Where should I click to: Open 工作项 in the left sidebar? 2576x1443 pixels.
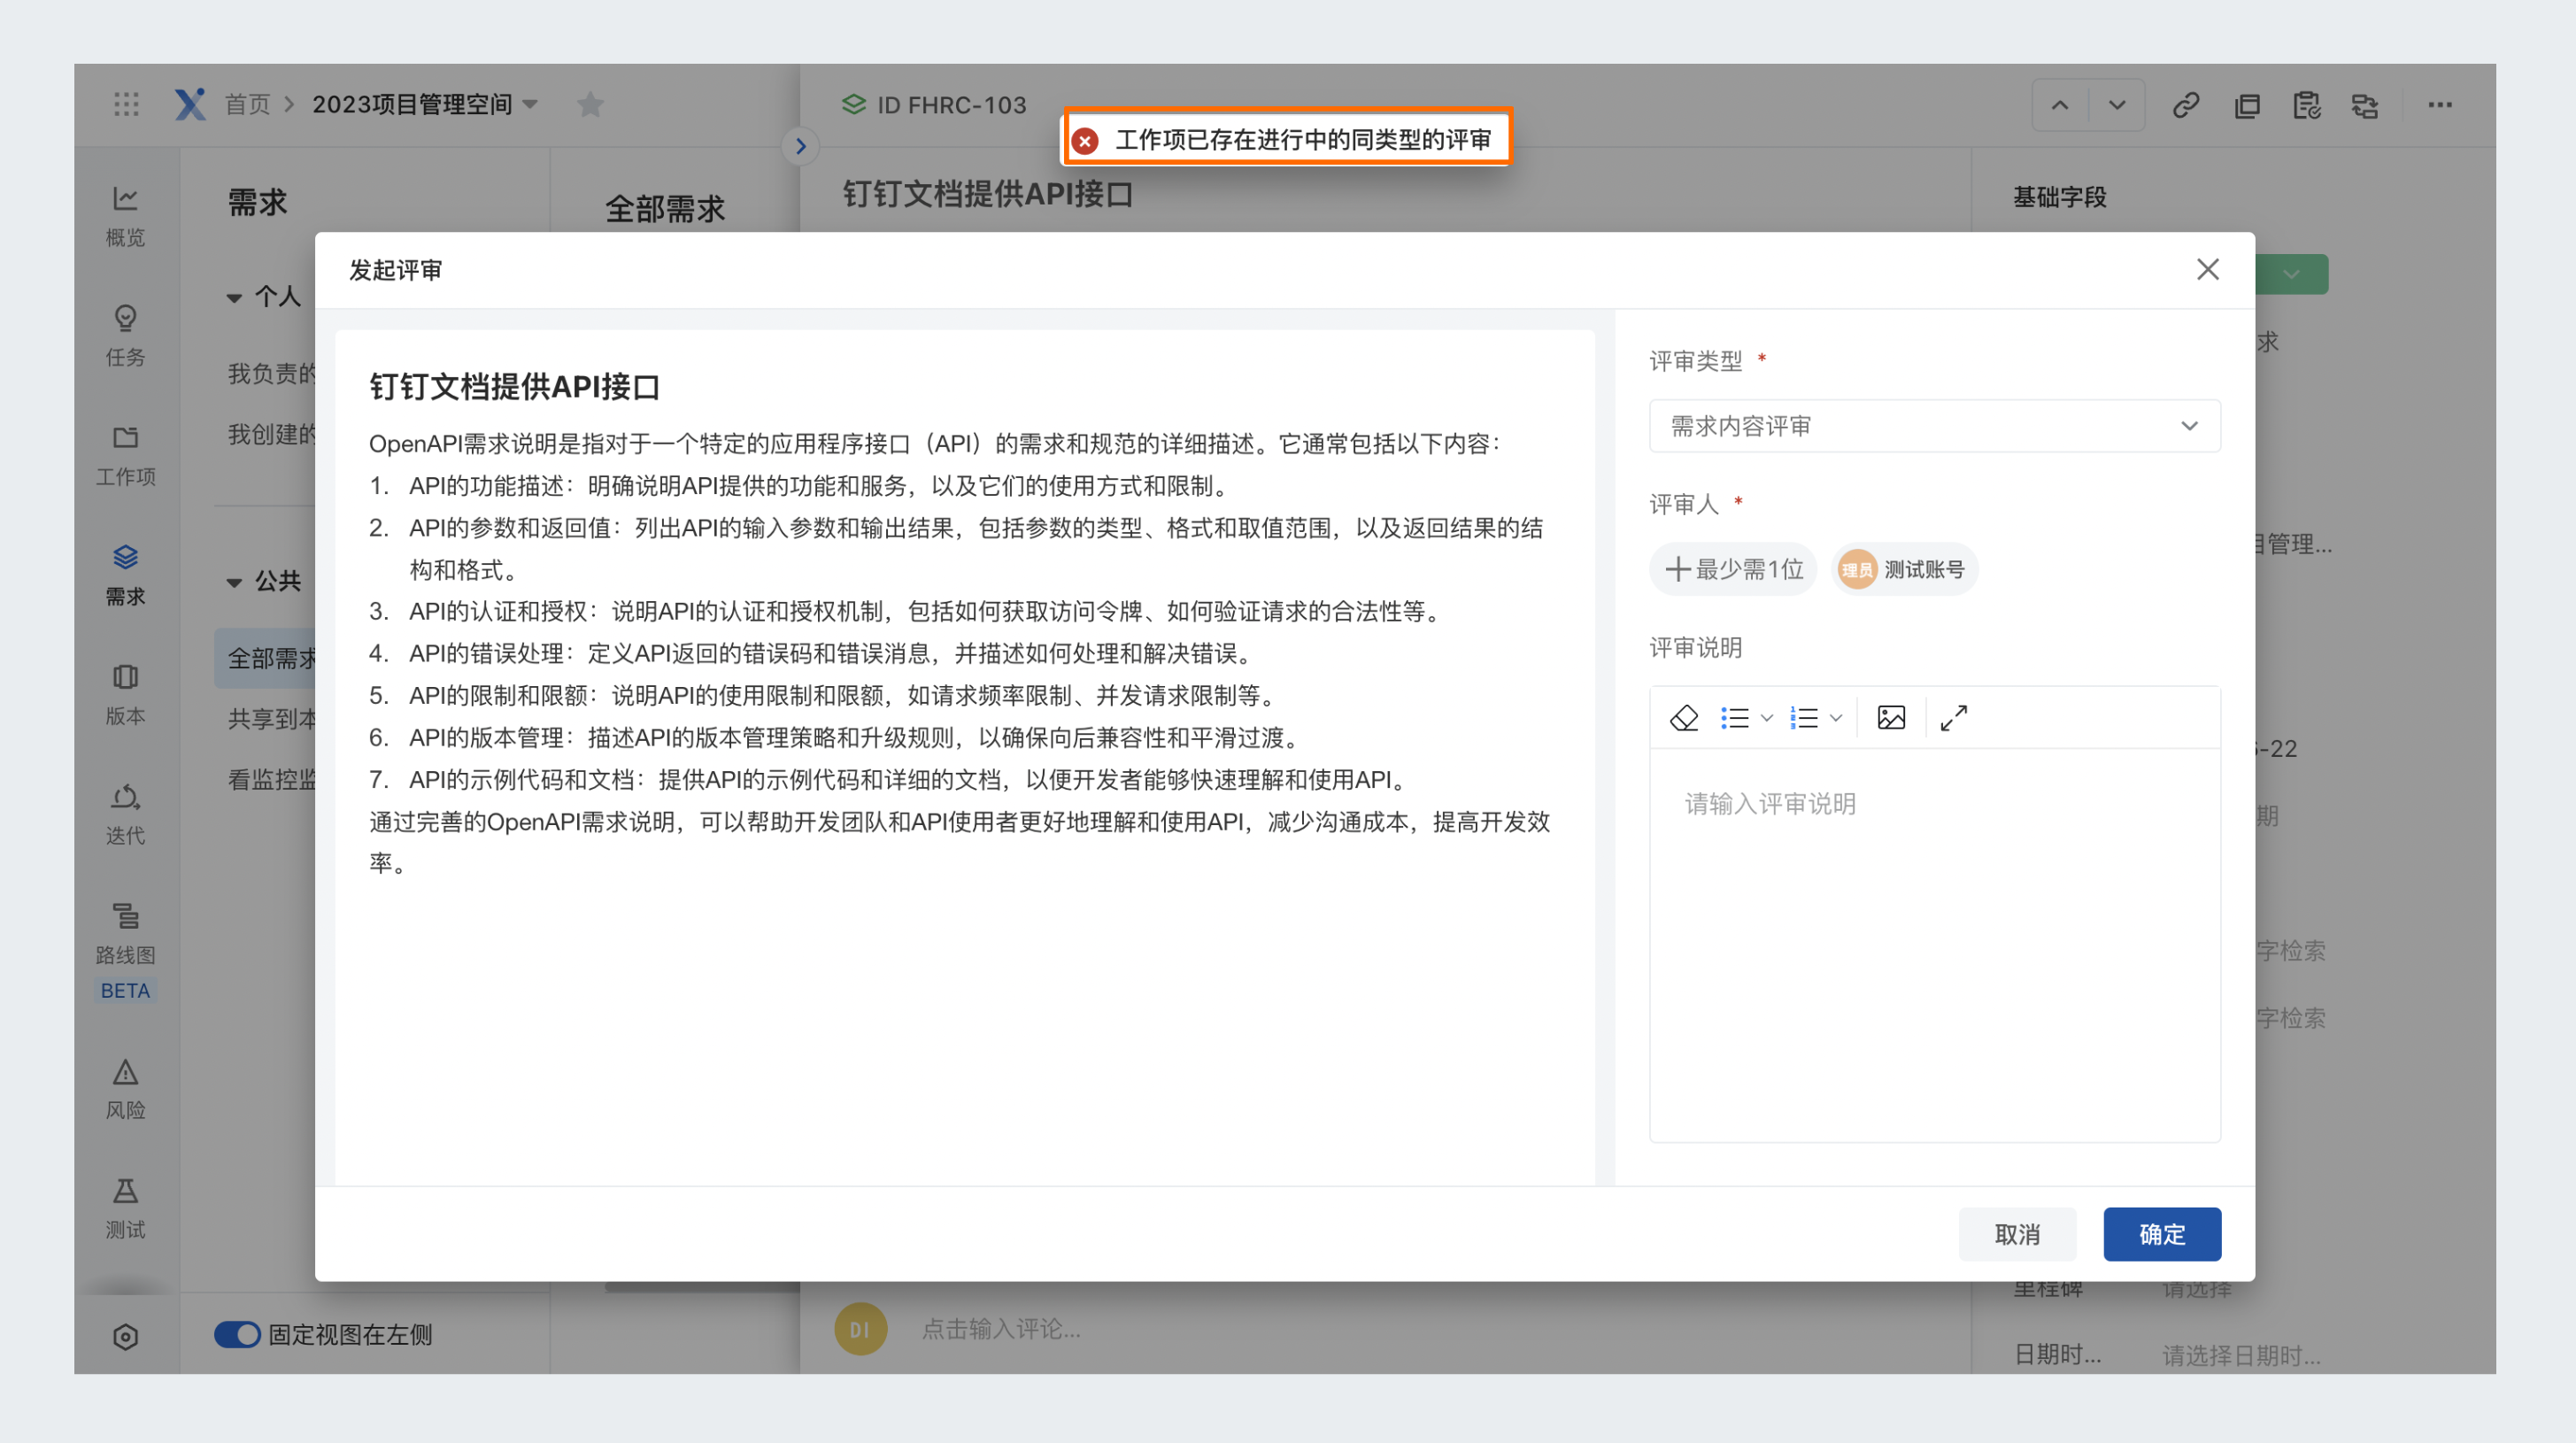125,456
